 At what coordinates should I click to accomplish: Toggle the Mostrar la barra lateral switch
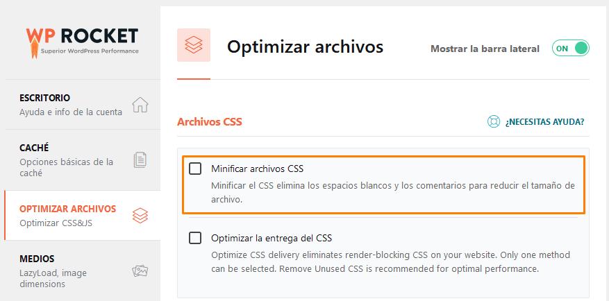point(571,49)
